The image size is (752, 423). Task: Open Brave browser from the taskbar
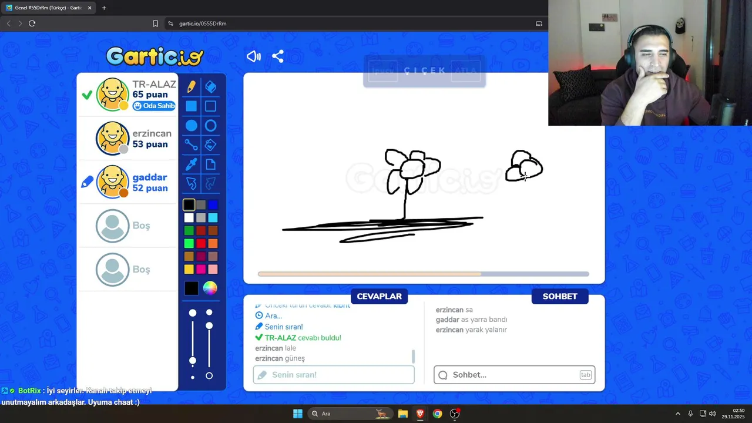(420, 414)
